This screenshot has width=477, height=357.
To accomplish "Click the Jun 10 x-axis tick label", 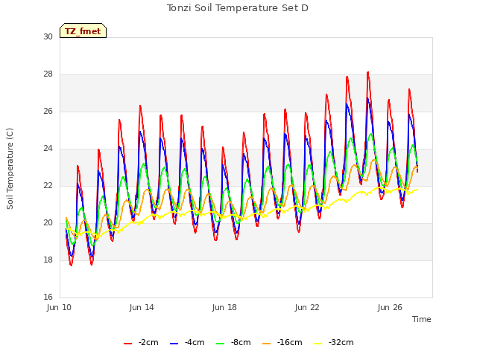I will (x=59, y=307).
